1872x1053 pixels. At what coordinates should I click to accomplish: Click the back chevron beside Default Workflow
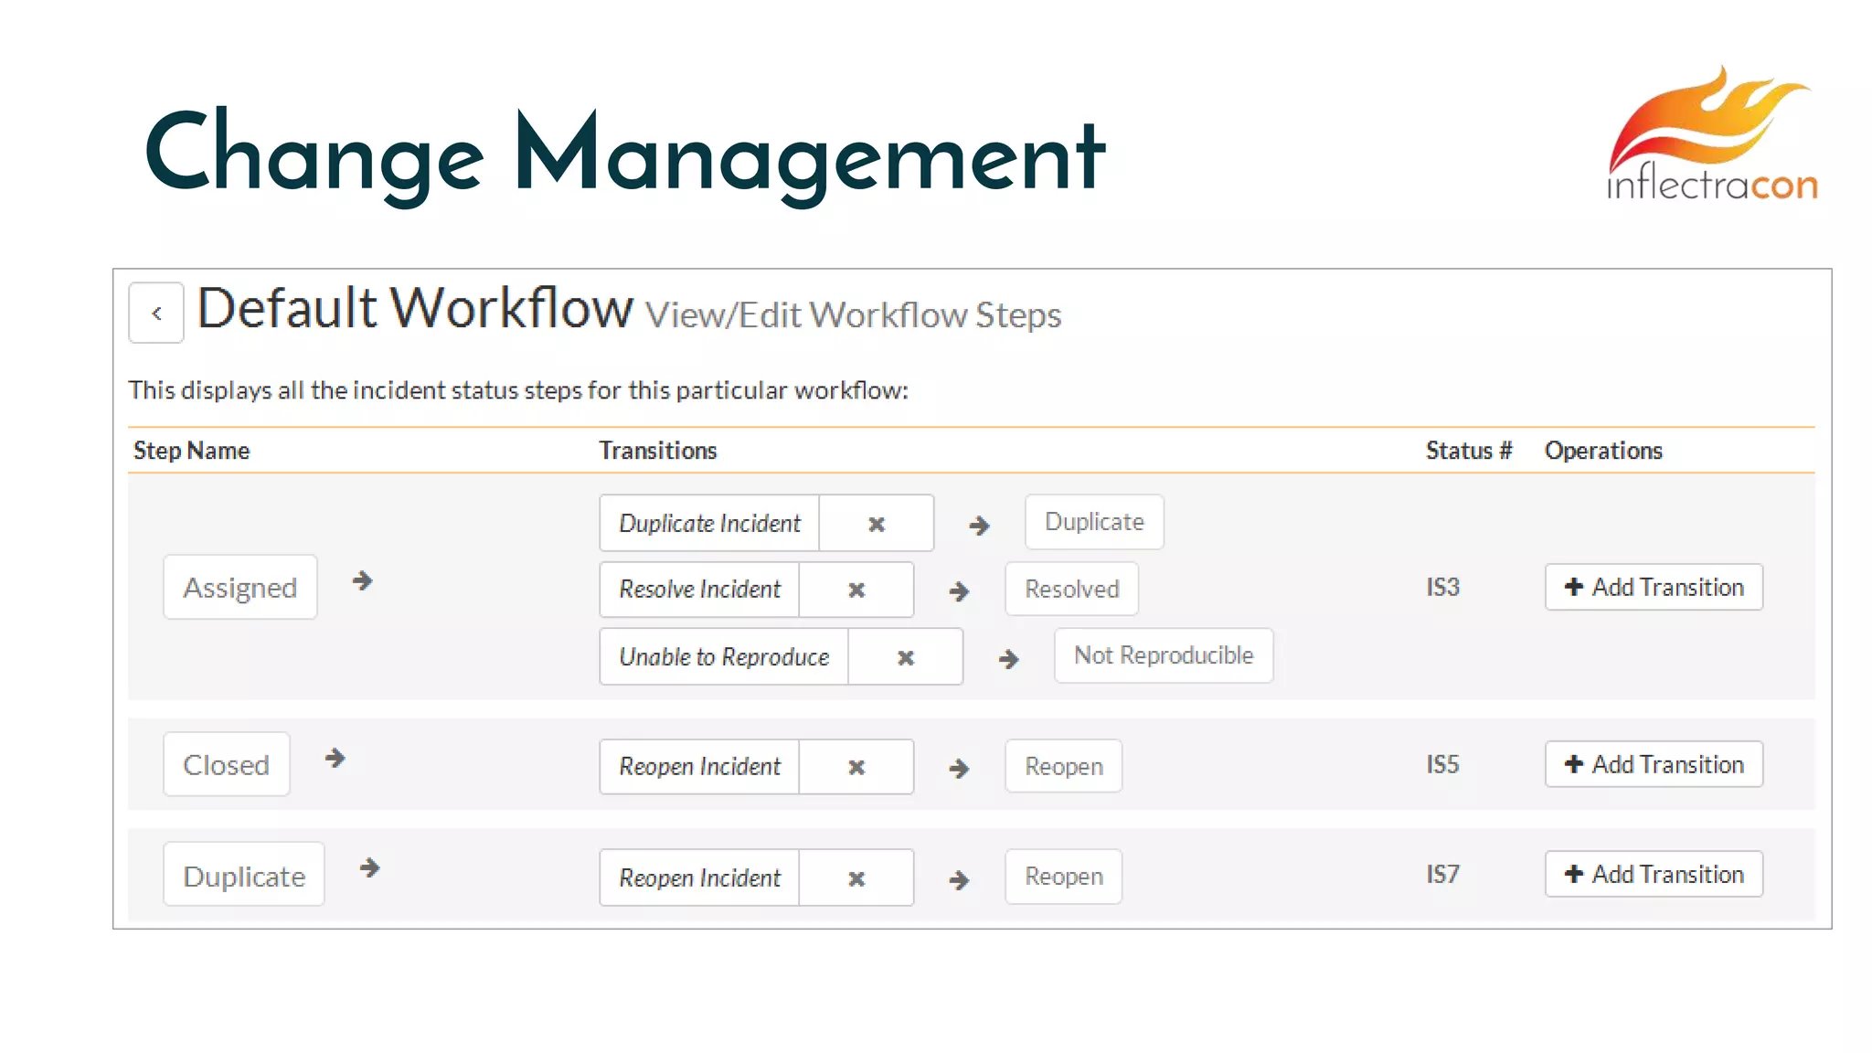[x=156, y=314]
